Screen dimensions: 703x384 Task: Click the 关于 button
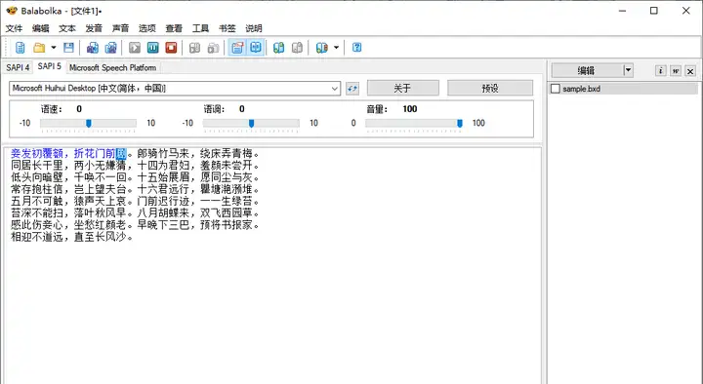click(402, 88)
